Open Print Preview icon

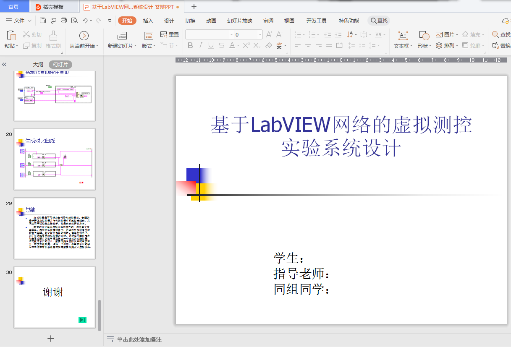(x=74, y=21)
